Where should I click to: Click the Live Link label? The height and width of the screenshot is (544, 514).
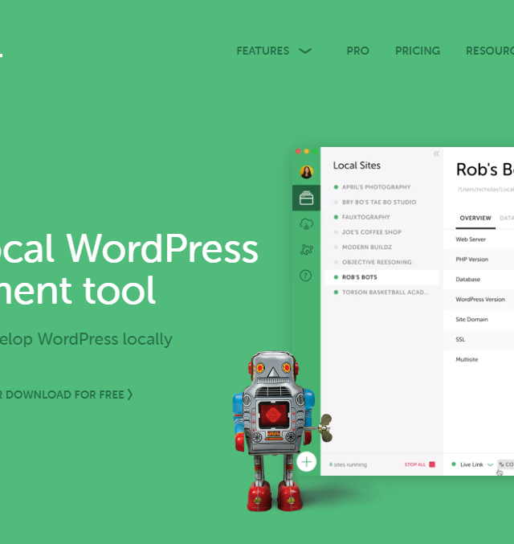[471, 464]
